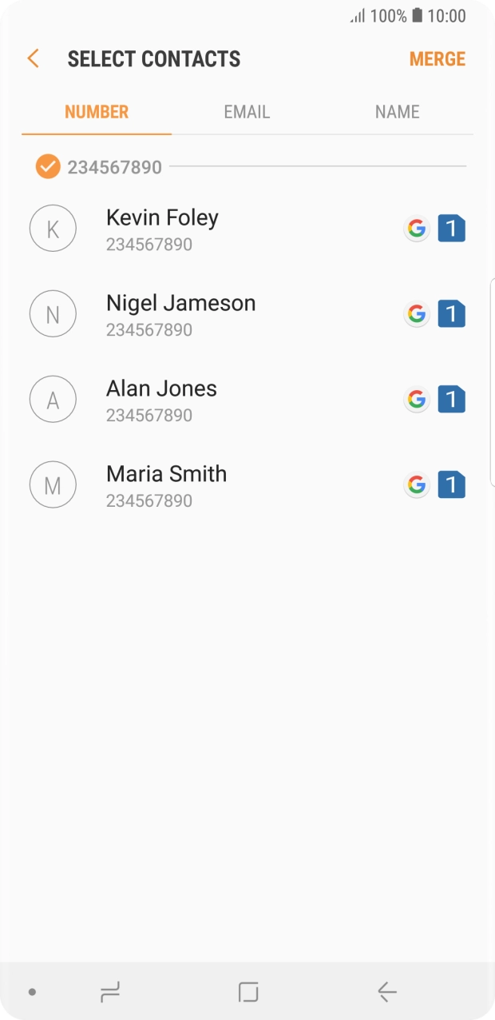Tap the Kevin Foley avatar circle

coord(53,229)
